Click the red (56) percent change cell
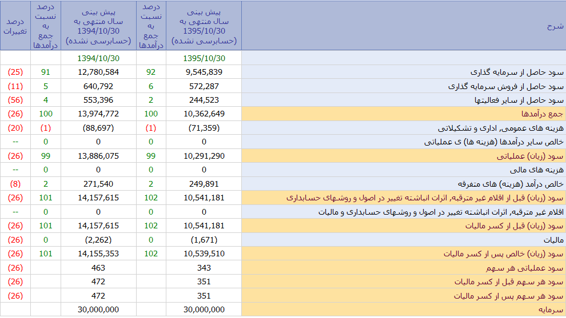566x318 pixels. pyautogui.click(x=15, y=100)
